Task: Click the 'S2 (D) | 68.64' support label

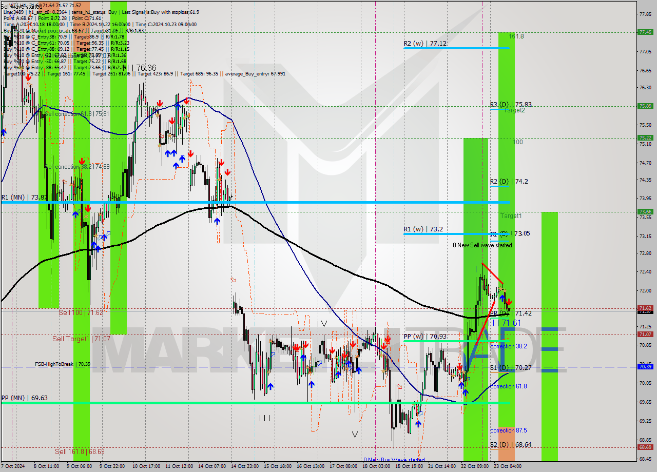Action: click(x=510, y=444)
